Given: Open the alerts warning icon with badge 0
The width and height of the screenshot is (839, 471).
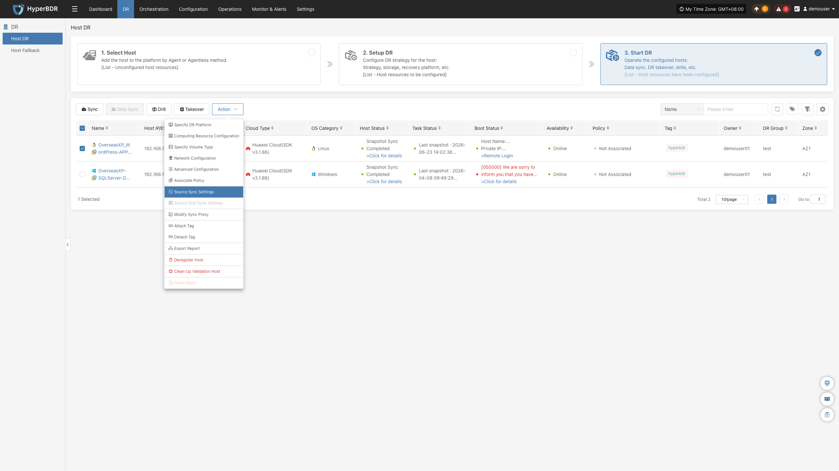Looking at the screenshot, I should [782, 9].
